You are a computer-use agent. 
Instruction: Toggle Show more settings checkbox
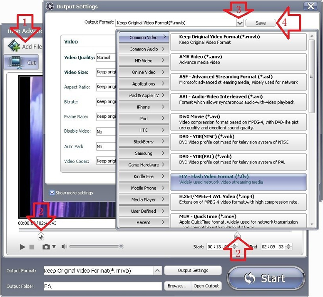[x=52, y=193]
